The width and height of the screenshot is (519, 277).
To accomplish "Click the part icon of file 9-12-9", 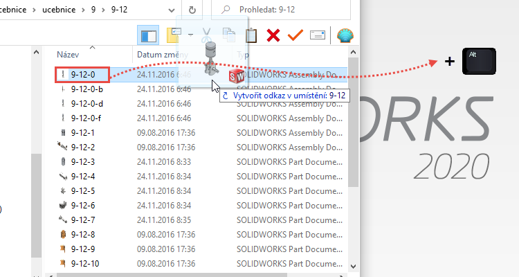I will pos(63,249).
